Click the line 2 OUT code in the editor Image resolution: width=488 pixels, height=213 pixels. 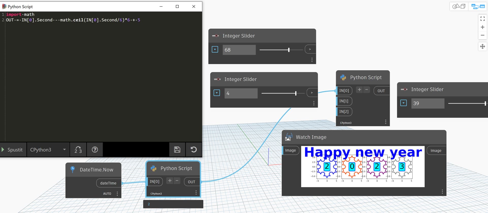click(73, 20)
